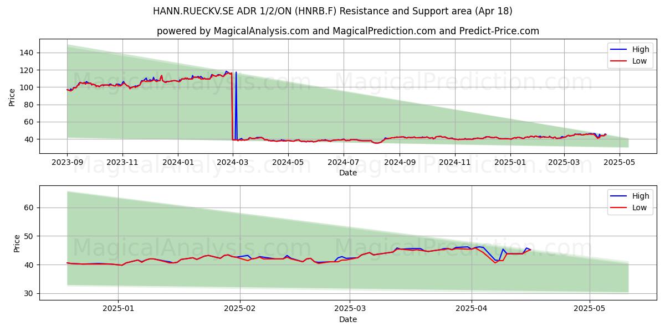Click the '2024-07' tick label
Image resolution: width=665 pixels, height=332 pixels.
click(343, 162)
